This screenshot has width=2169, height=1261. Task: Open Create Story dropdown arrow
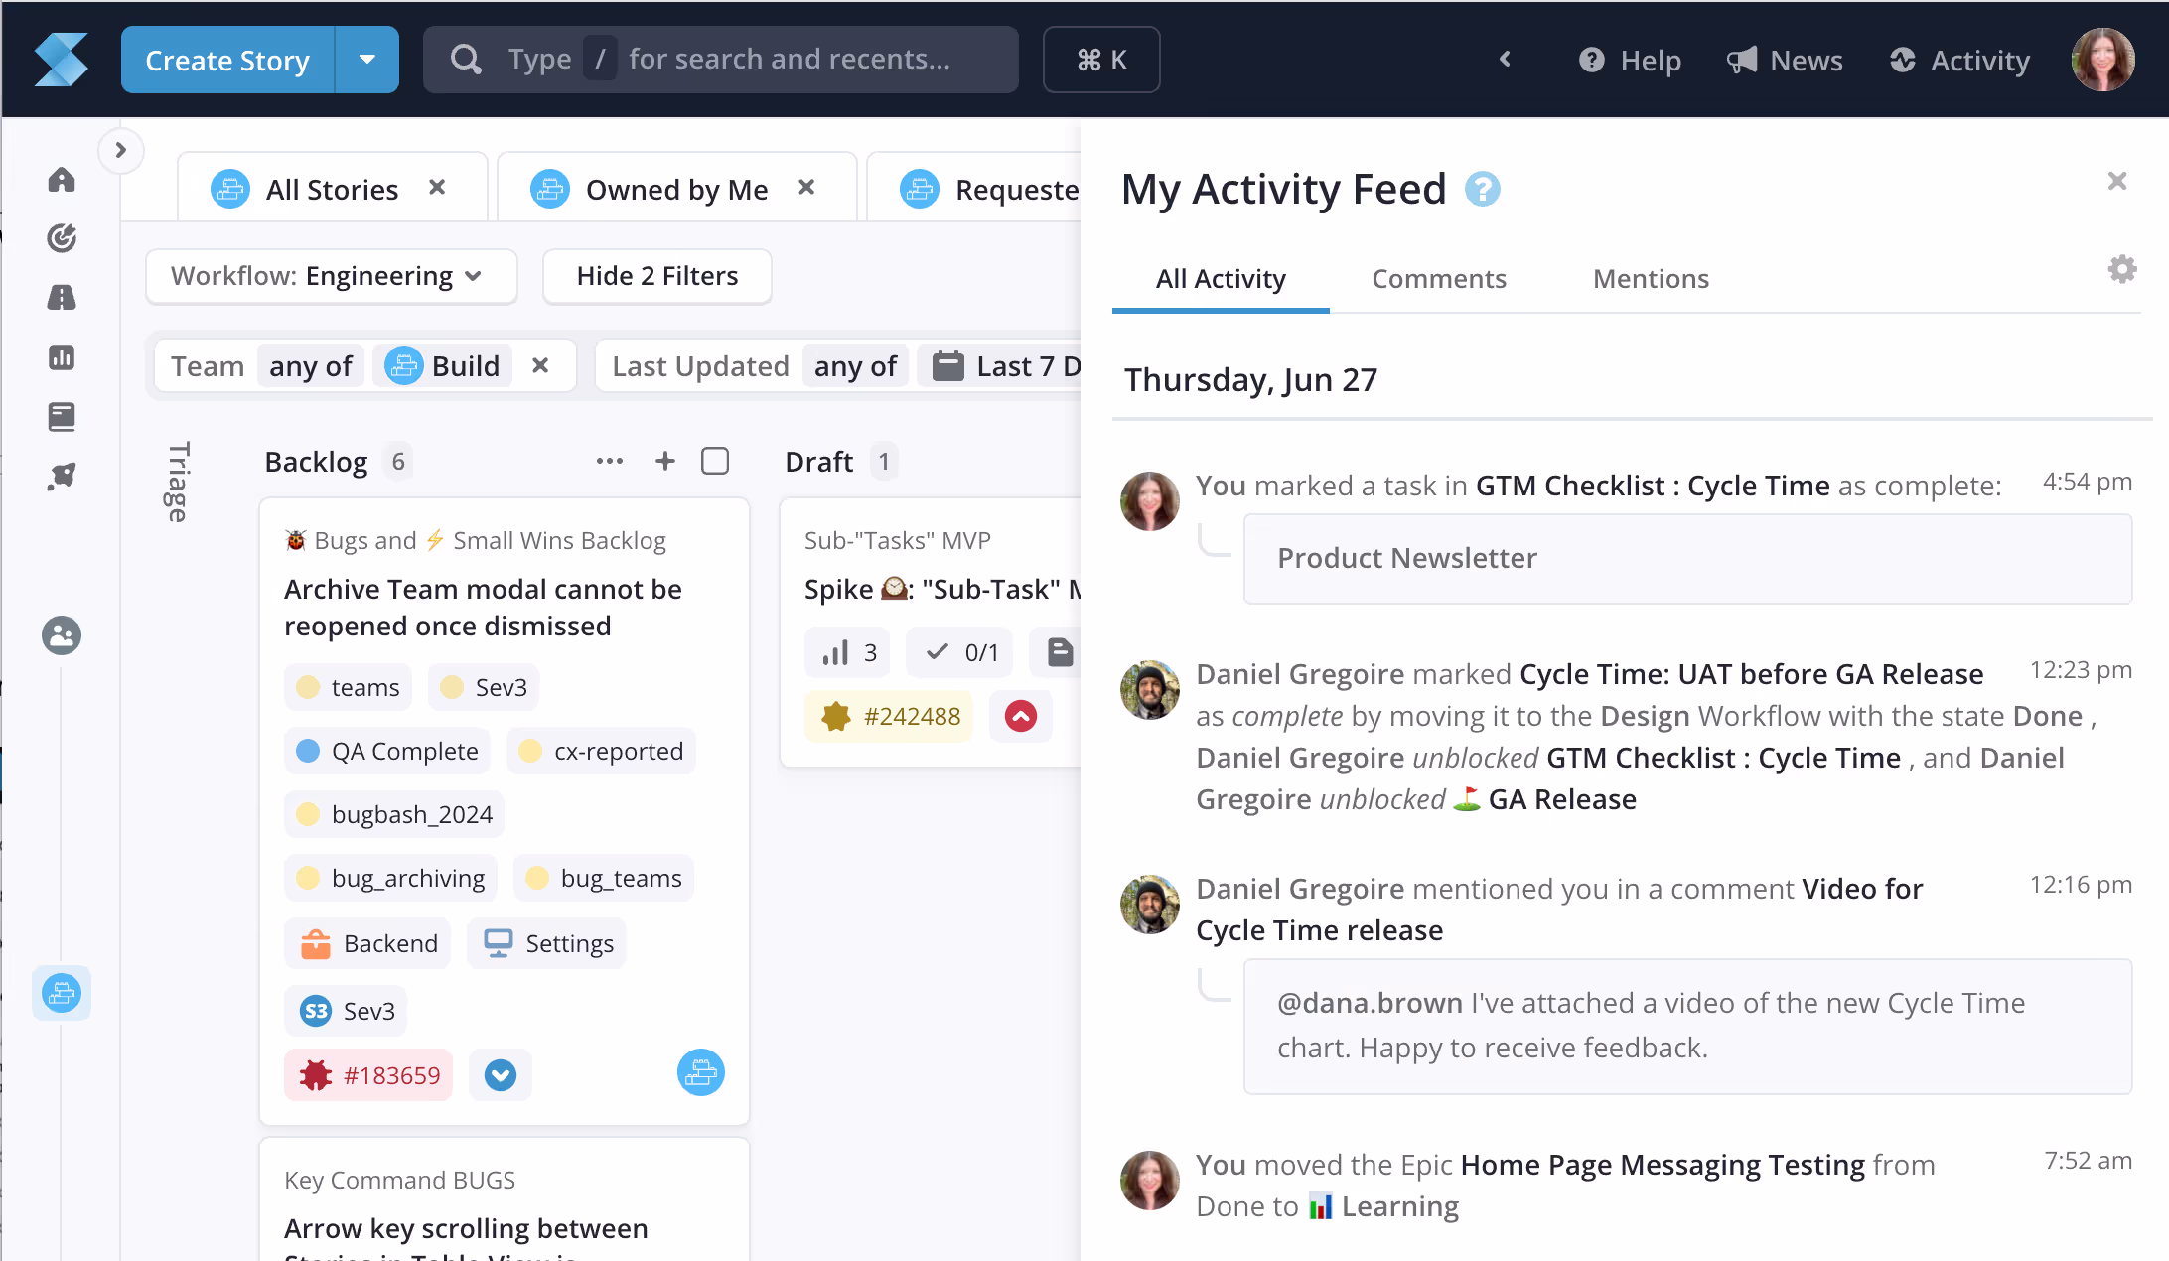367,60
